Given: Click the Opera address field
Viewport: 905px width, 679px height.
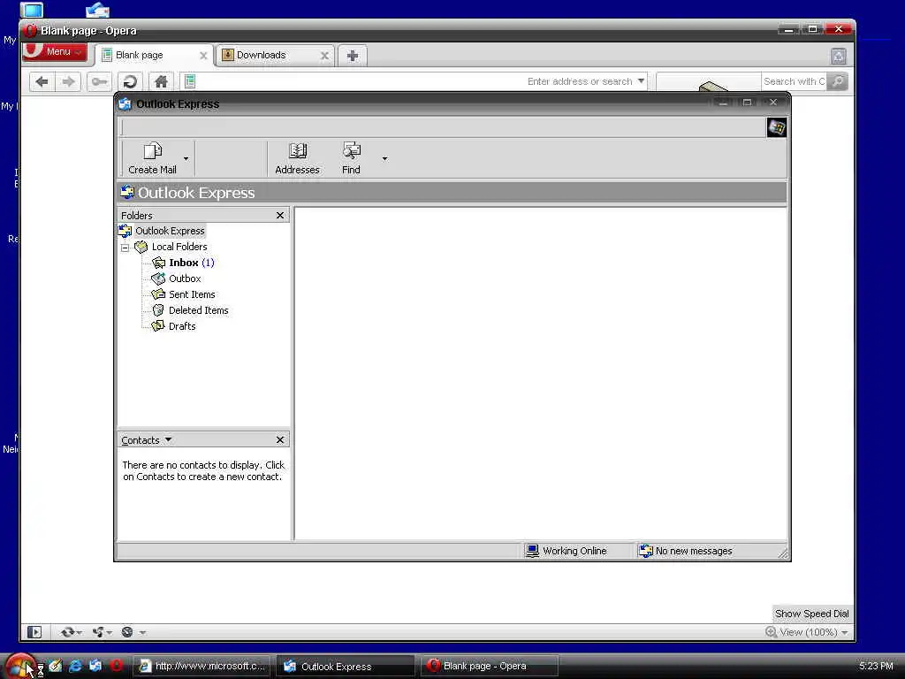Looking at the screenshot, I should coord(415,81).
